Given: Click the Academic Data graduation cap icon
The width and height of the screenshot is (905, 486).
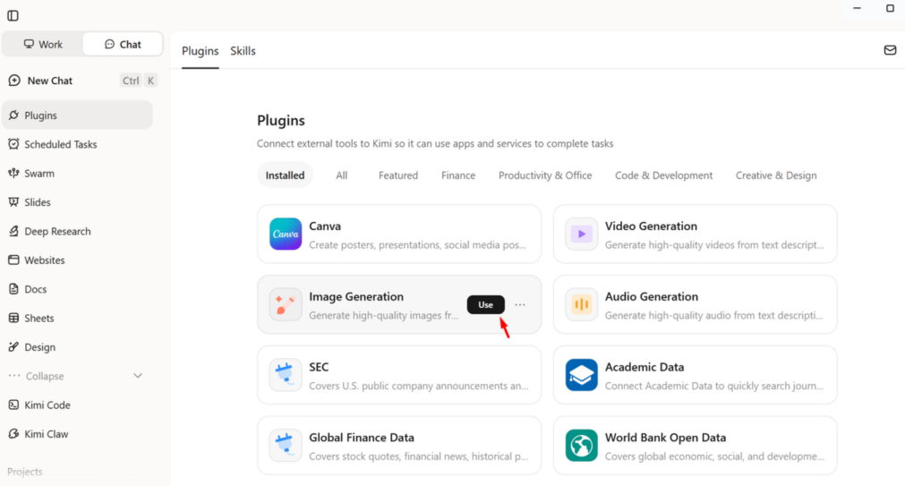Looking at the screenshot, I should click(x=581, y=375).
